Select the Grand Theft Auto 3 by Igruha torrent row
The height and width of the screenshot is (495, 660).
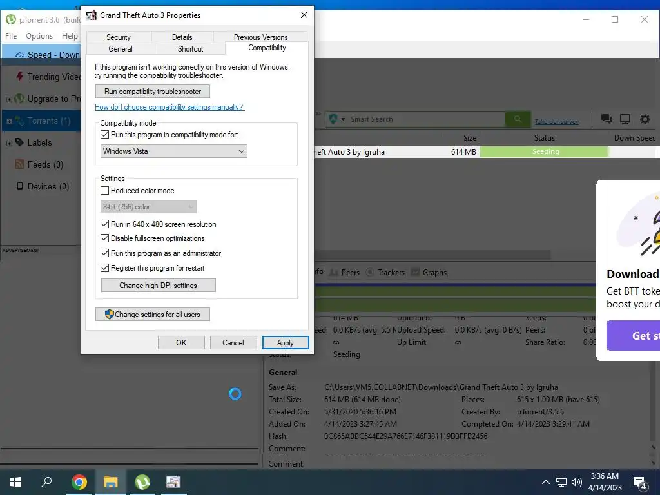487,152
